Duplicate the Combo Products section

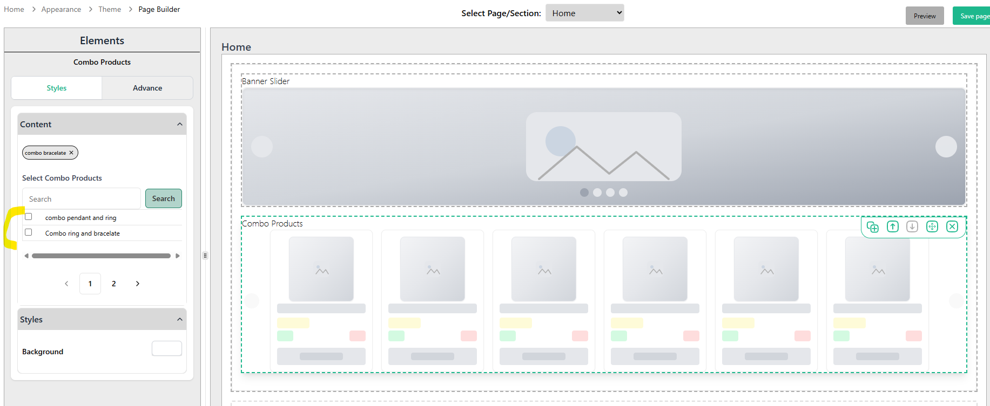(x=872, y=227)
